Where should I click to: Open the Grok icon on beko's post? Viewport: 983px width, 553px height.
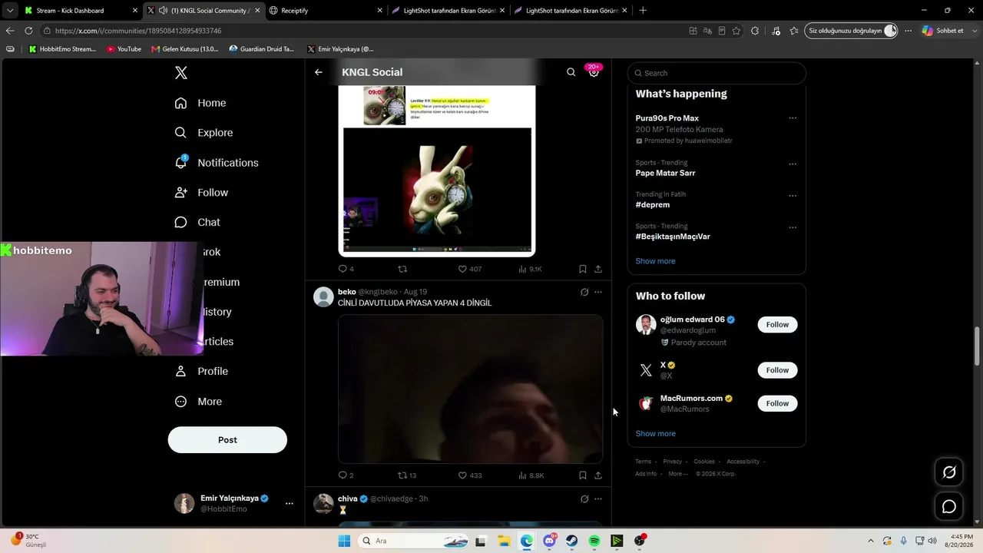tap(584, 292)
